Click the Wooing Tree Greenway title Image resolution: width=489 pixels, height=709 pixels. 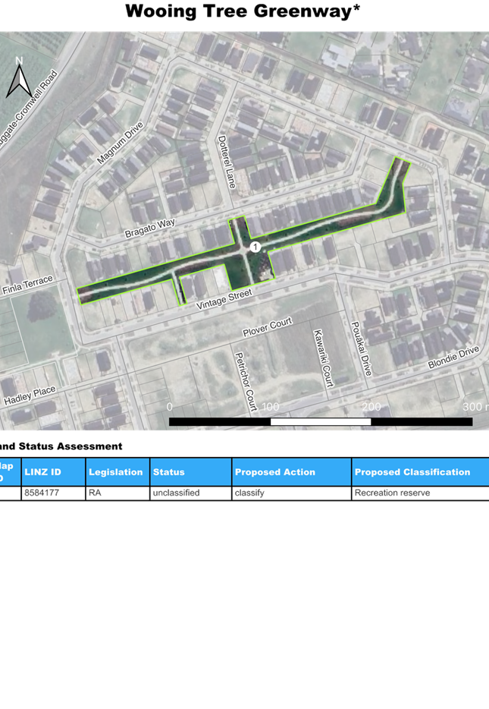pyautogui.click(x=243, y=11)
